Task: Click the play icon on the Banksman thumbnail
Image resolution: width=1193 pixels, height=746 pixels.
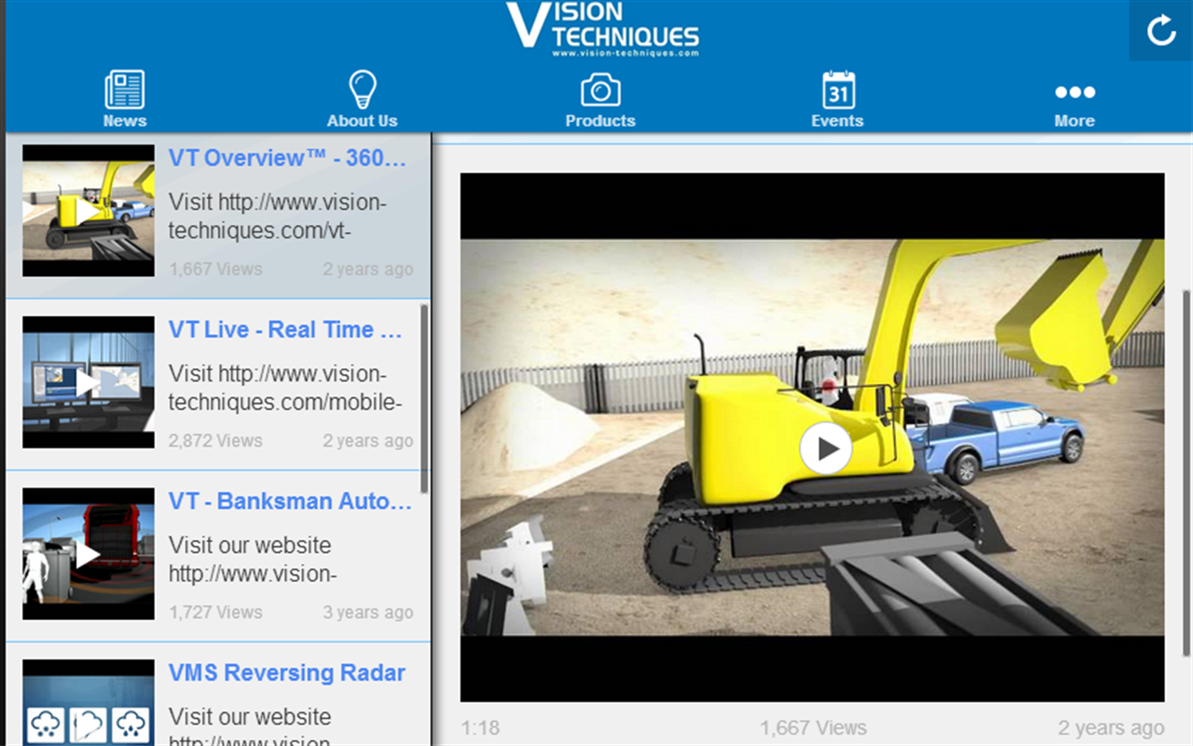Action: (x=88, y=553)
